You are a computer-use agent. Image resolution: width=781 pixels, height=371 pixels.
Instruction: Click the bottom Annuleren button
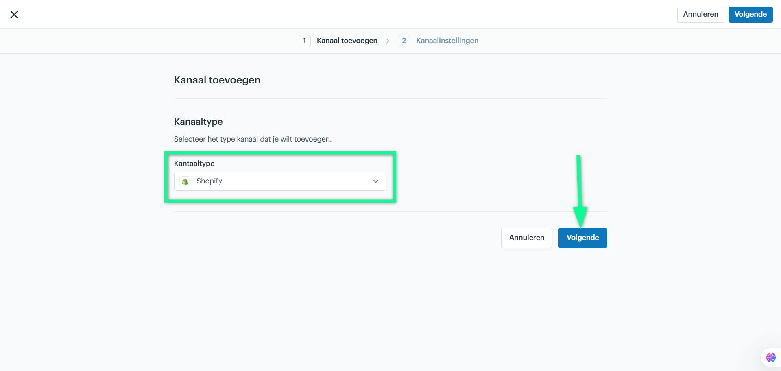coord(526,238)
